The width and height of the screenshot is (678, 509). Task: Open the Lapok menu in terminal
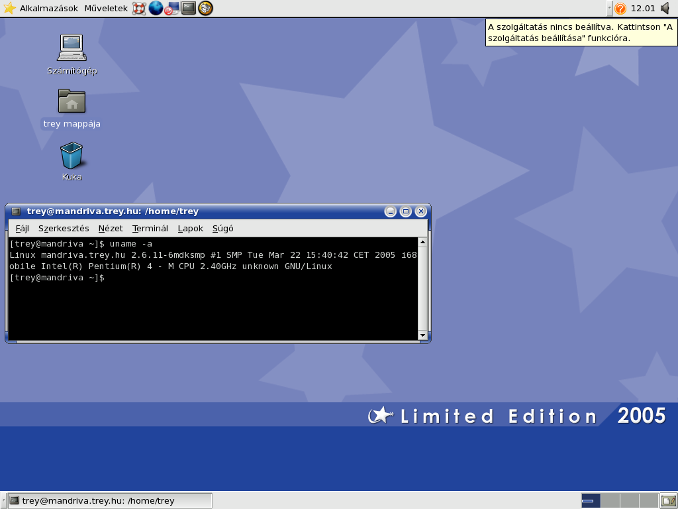190,229
